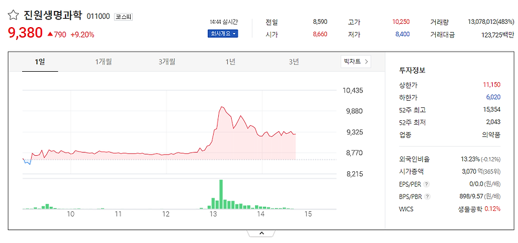The width and height of the screenshot is (518, 243).
Task: Open the 회사개요 dropdown
Action: [223, 34]
